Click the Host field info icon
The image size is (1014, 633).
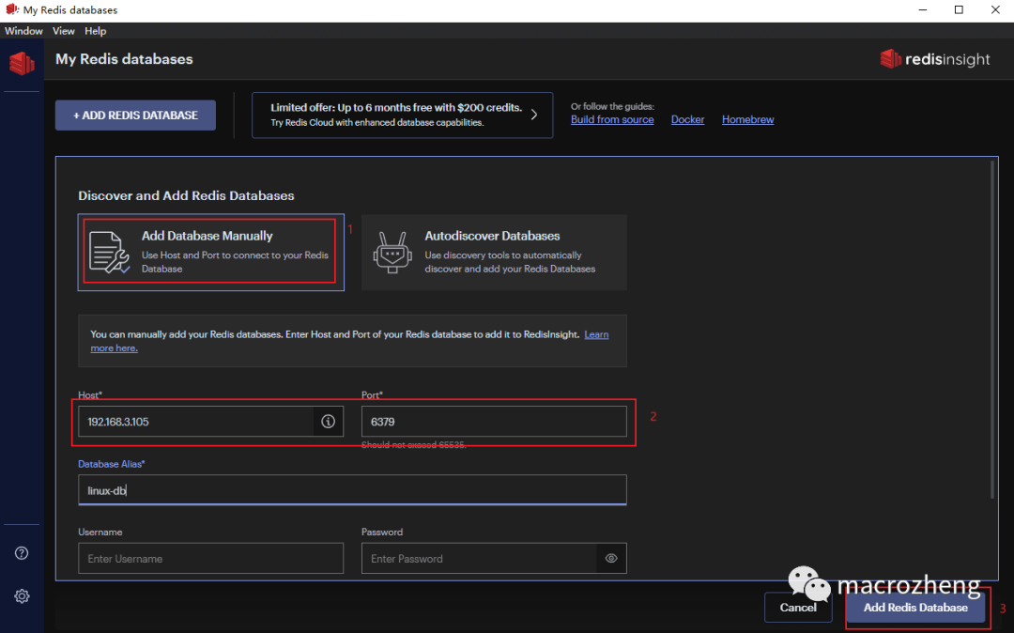329,422
